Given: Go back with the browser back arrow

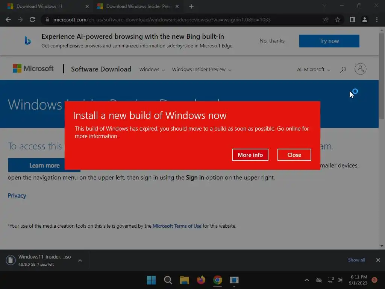Looking at the screenshot, I should [8, 20].
